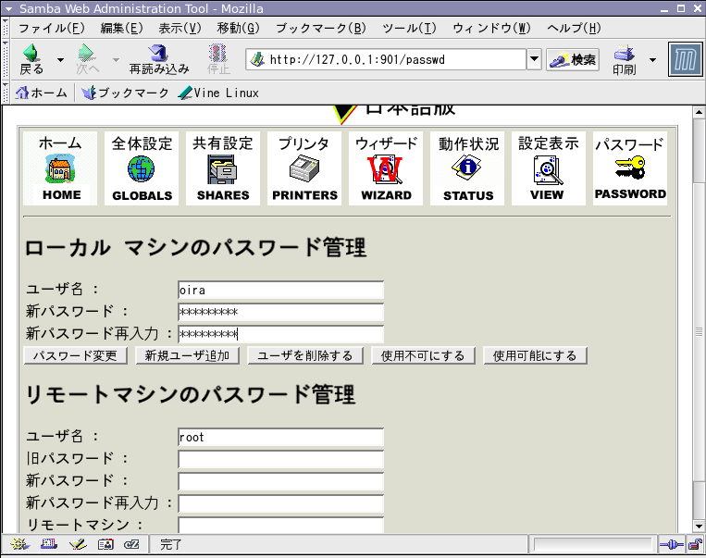Screen dimensions: 706x558
Task: Open the print button dropdown arrow
Action: pyautogui.click(x=652, y=59)
